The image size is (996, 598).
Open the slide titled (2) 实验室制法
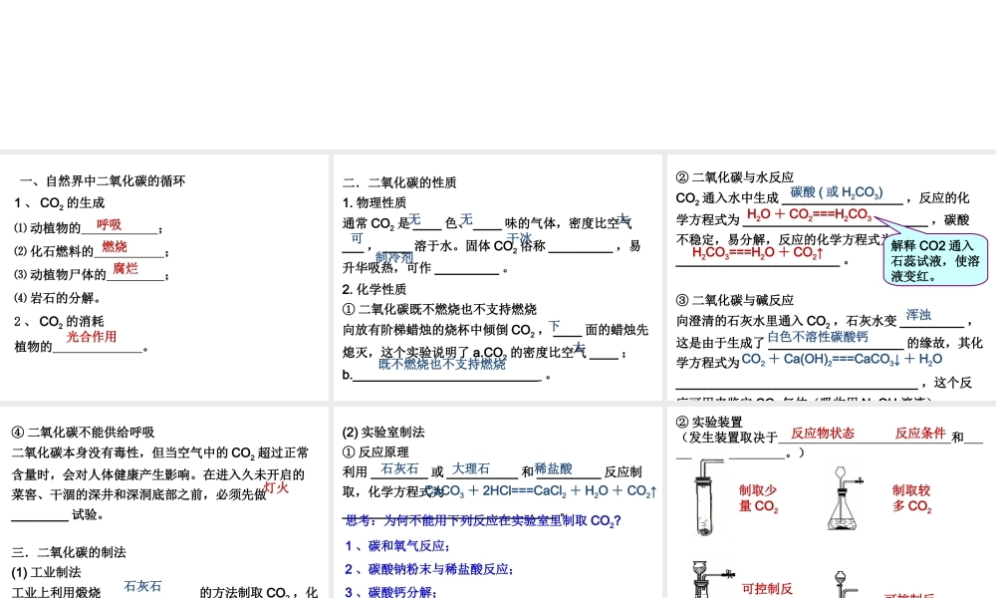(497, 502)
